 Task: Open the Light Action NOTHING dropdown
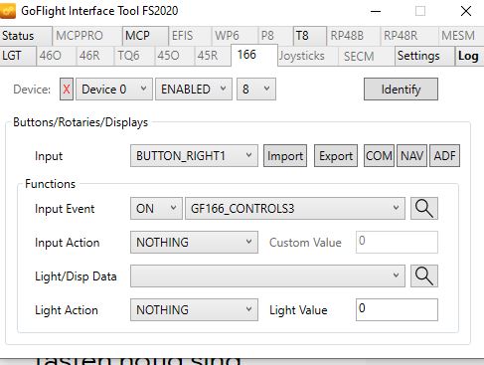tap(194, 310)
